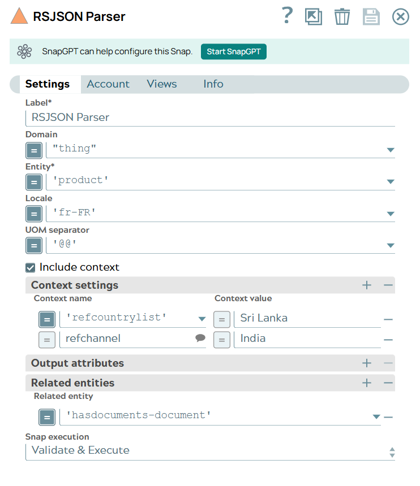Open the Snap help documentation
Viewport: 420px width, 486px height.
pyautogui.click(x=287, y=16)
